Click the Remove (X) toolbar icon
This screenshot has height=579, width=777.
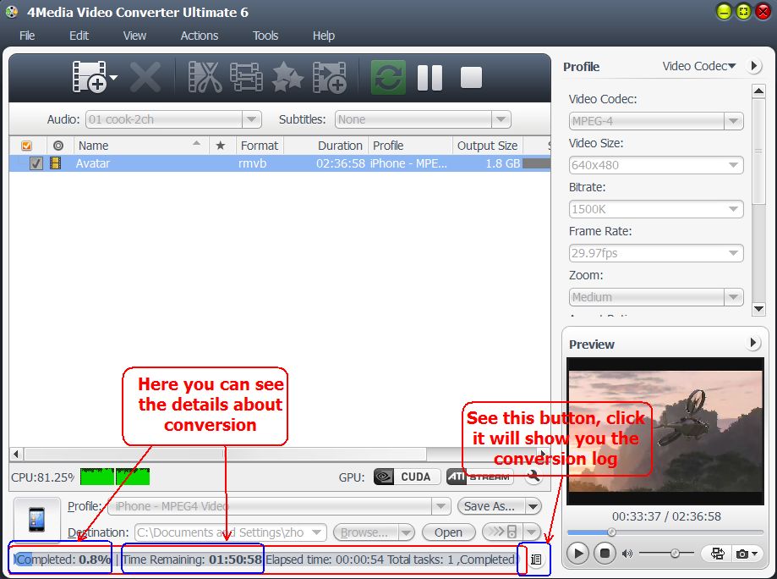(x=145, y=77)
